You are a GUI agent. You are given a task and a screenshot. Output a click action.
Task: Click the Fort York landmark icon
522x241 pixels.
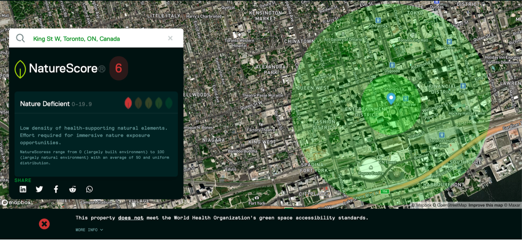pos(257,198)
